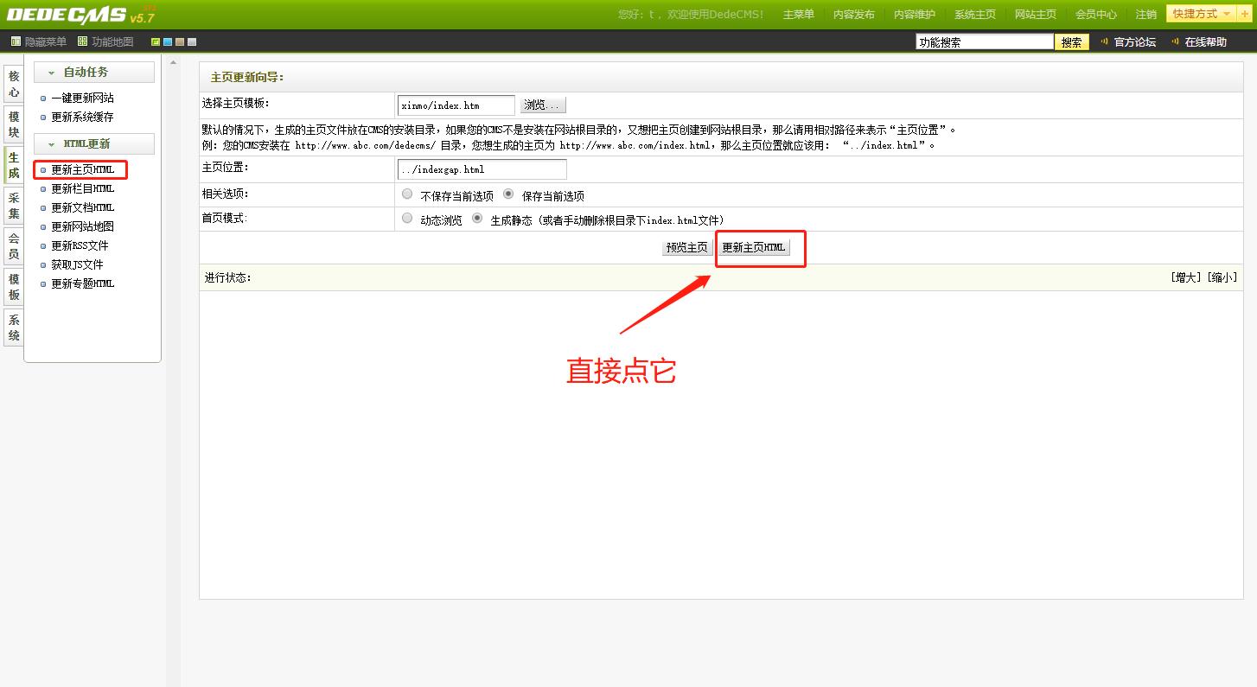Open 获取JS文件 in sidebar
Screen dimensions: 1257x687
pos(77,264)
